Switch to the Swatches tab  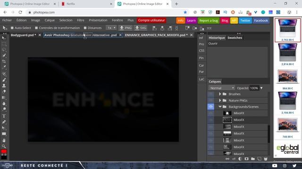pyautogui.click(x=235, y=38)
